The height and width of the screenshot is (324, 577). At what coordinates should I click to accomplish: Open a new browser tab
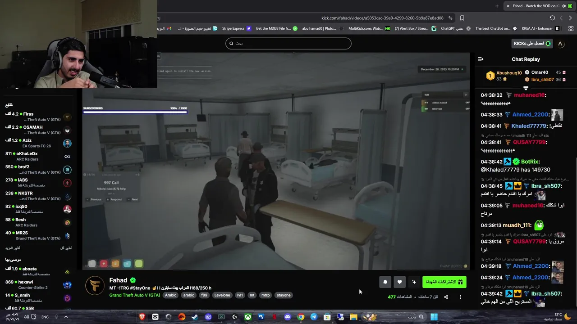click(x=497, y=6)
